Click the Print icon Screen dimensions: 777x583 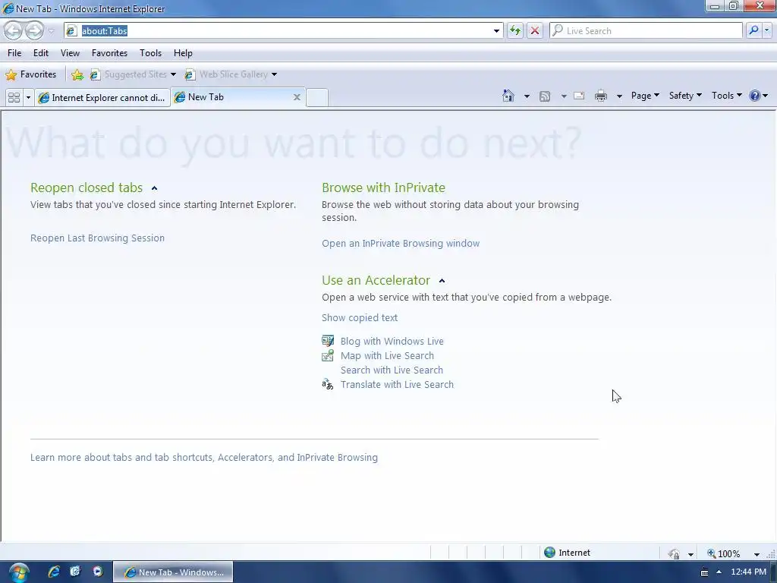point(601,96)
